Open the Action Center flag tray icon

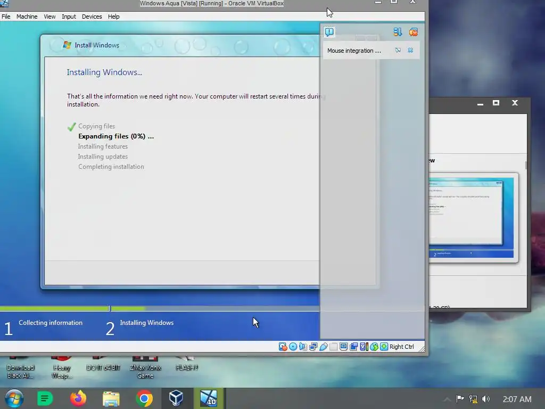460,399
